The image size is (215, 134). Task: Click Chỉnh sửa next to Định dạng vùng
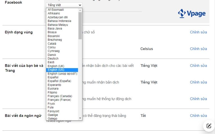point(198,32)
